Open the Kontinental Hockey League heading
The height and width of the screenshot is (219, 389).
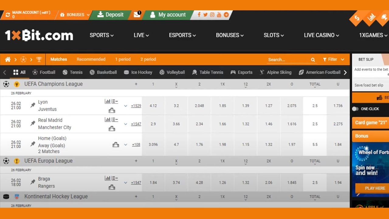click(56, 196)
